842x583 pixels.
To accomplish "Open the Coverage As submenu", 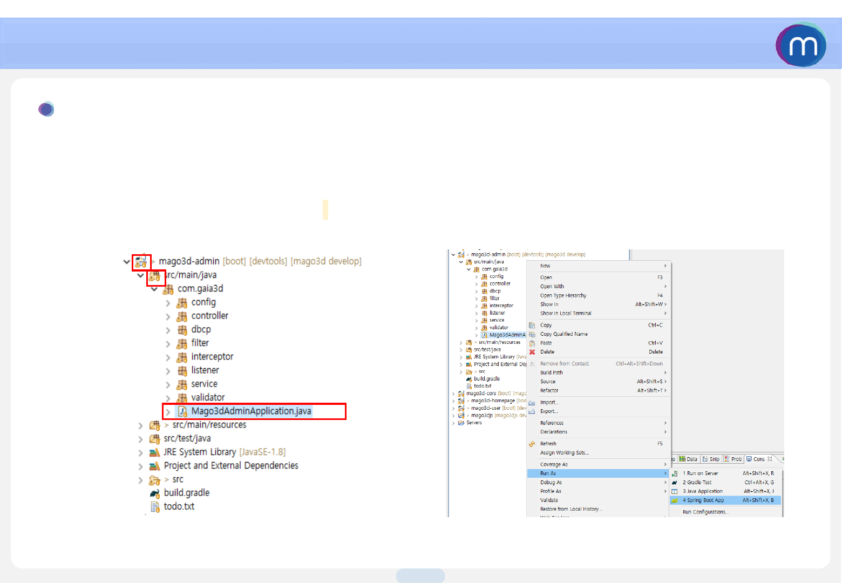I will [599, 464].
